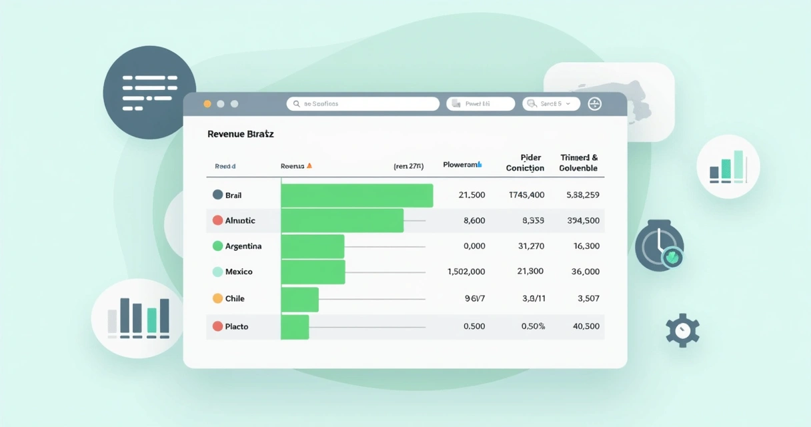
Task: Click the Pider Coniction column header
Action: point(525,163)
